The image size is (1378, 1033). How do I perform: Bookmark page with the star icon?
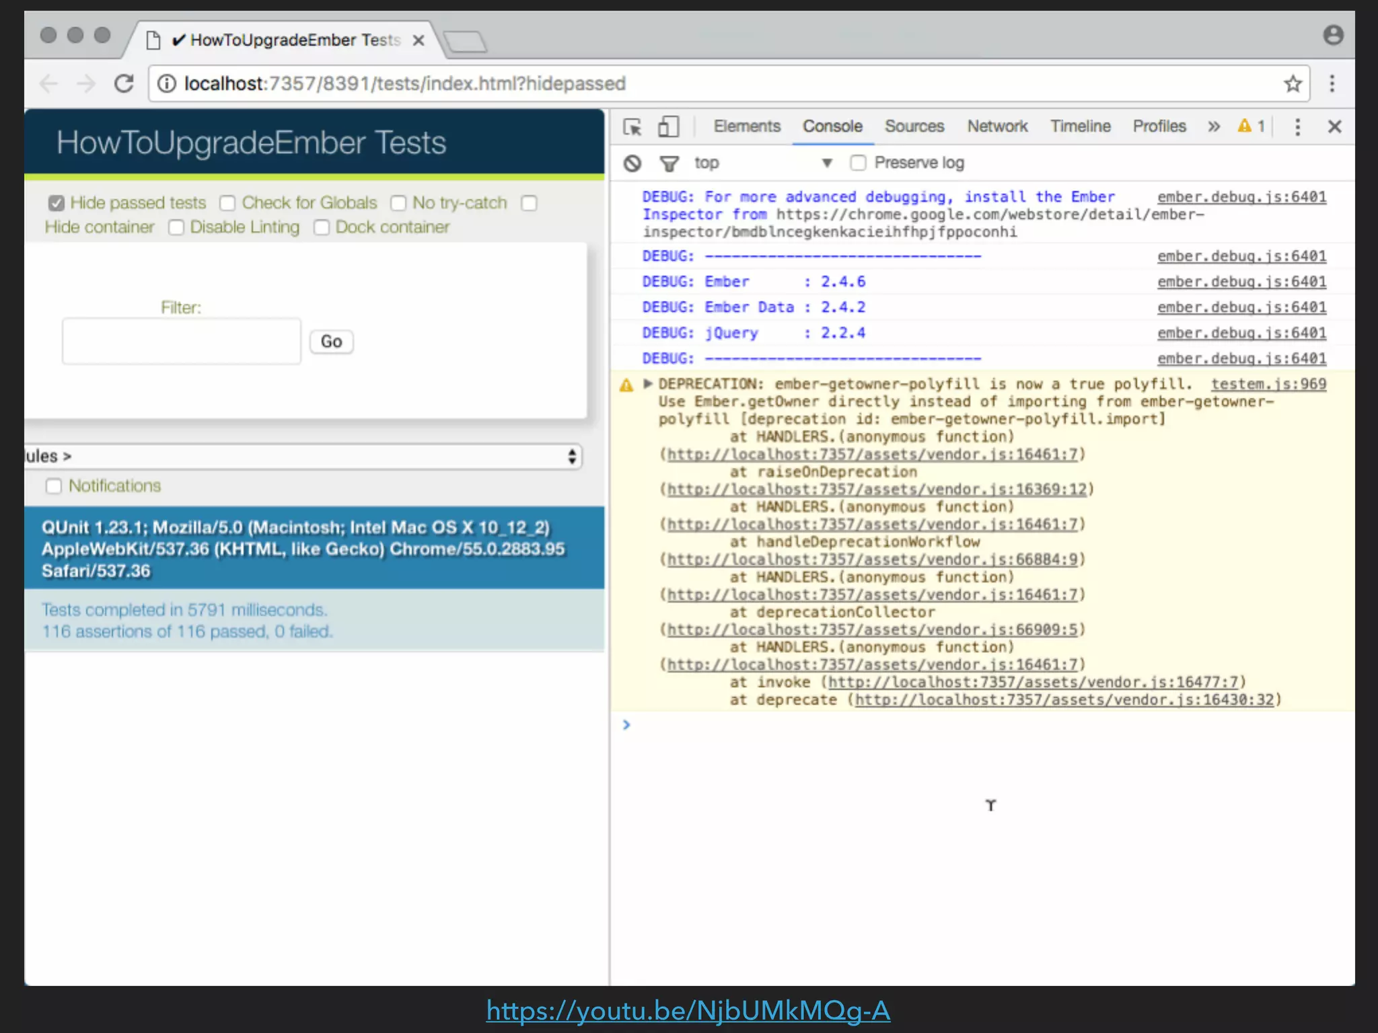pyautogui.click(x=1293, y=83)
